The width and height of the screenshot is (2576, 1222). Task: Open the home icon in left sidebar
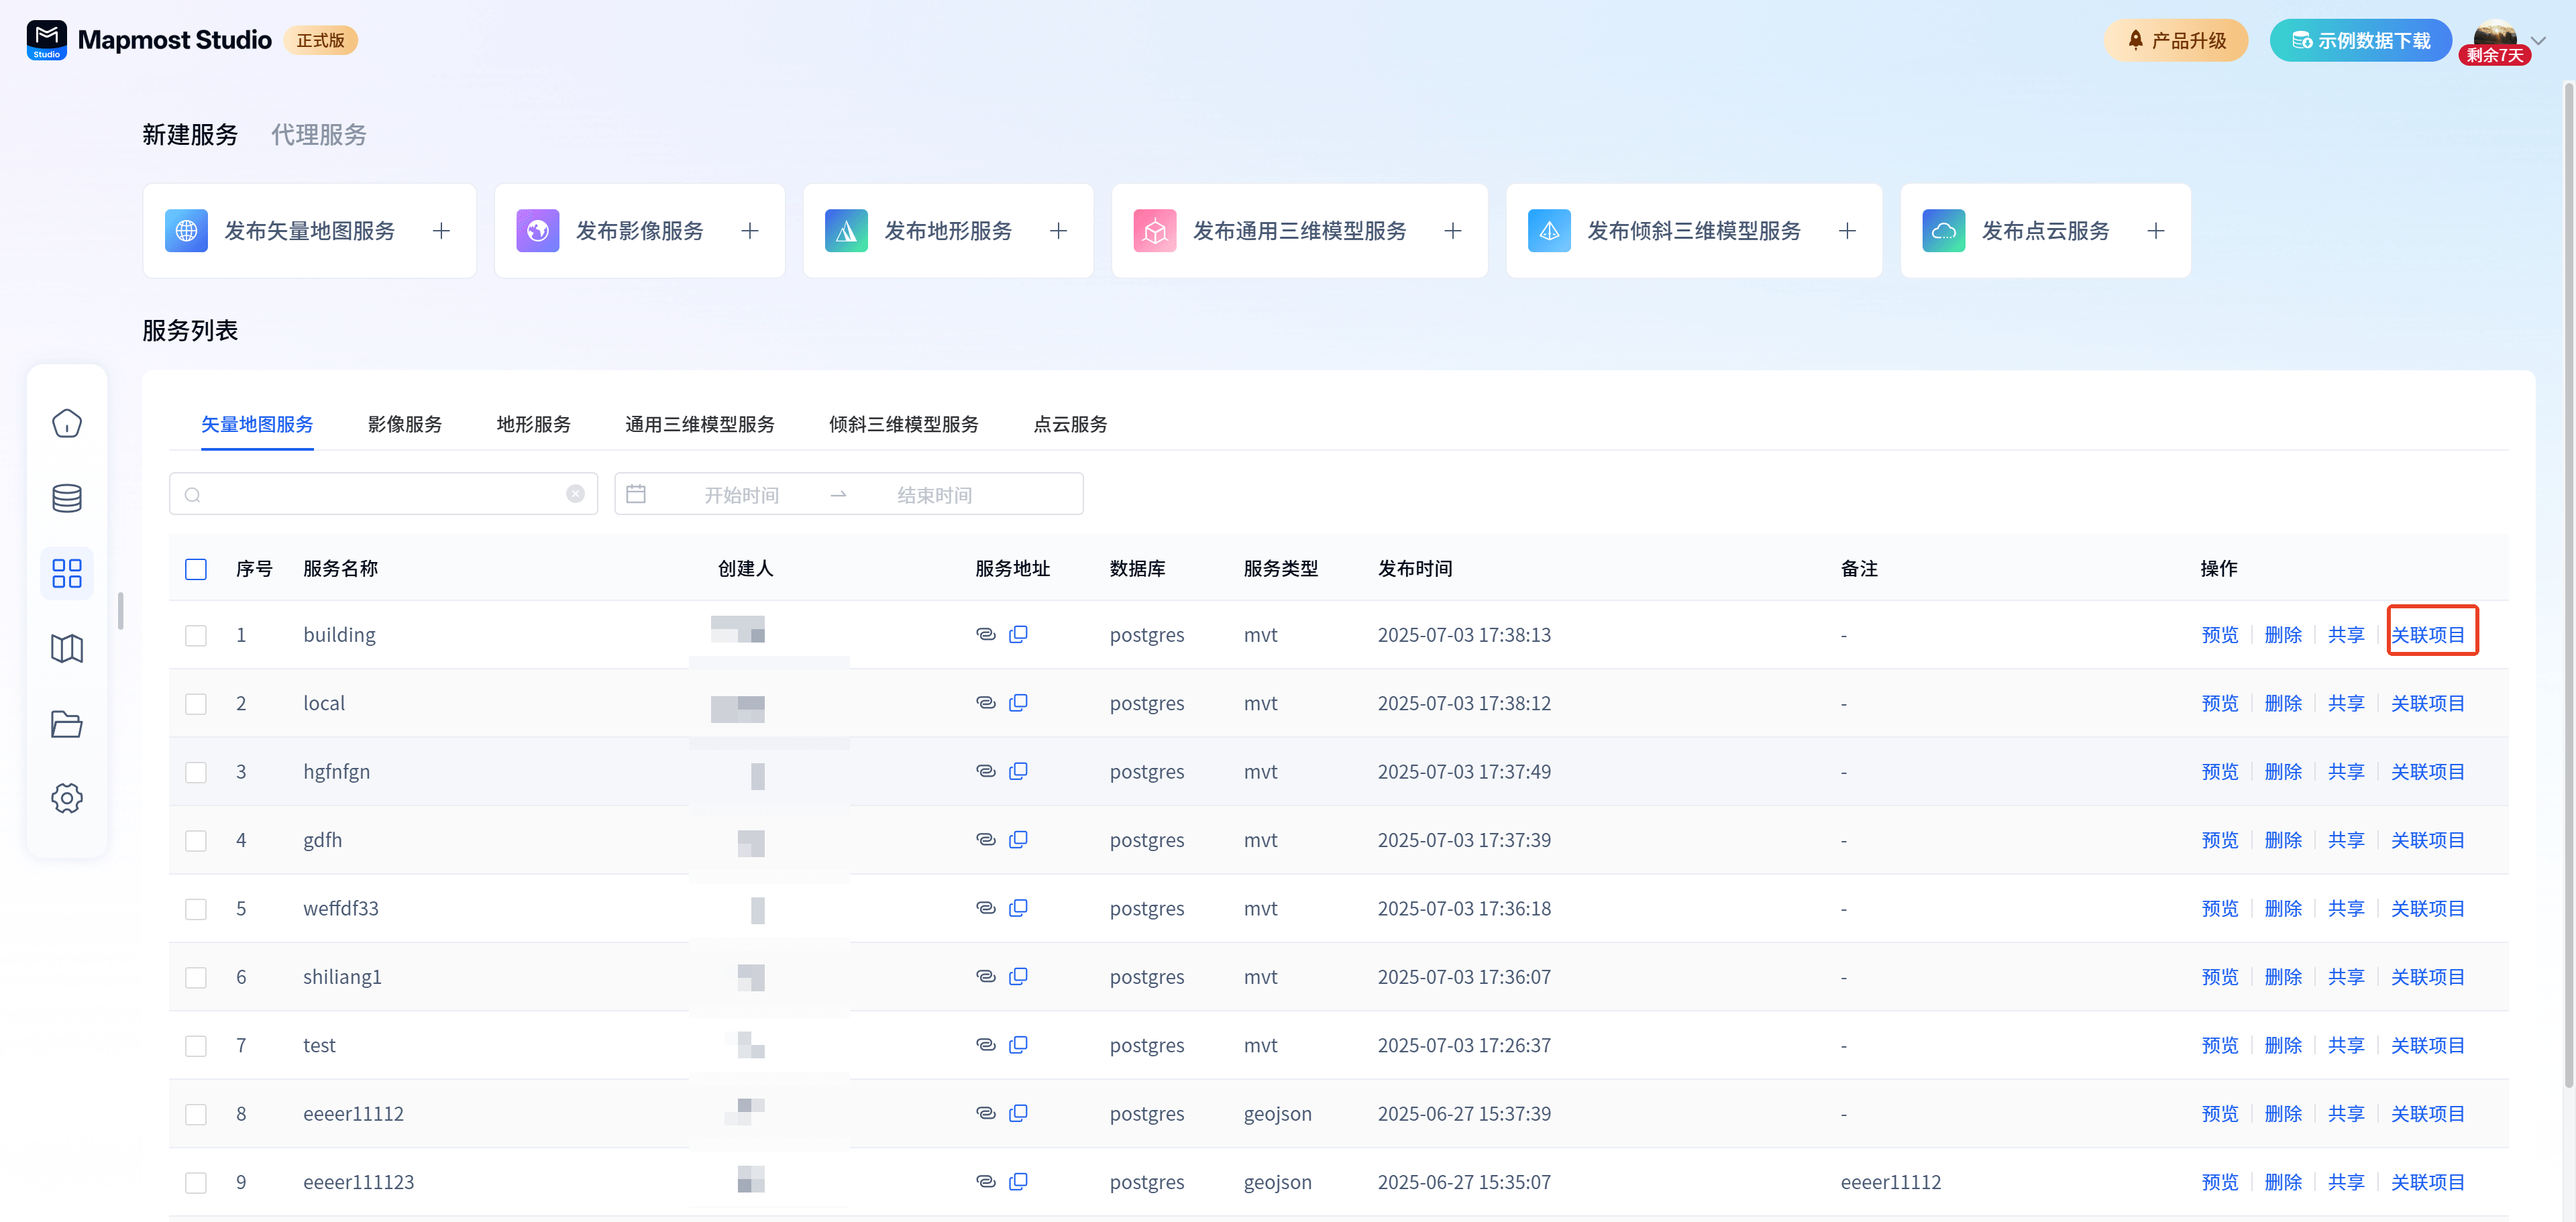click(x=66, y=423)
